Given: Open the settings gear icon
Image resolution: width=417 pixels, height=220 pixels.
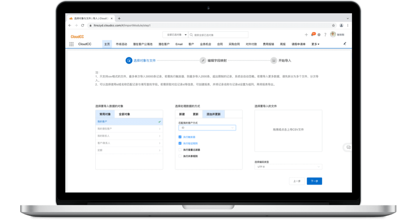Looking at the screenshot, I should pos(319,35).
